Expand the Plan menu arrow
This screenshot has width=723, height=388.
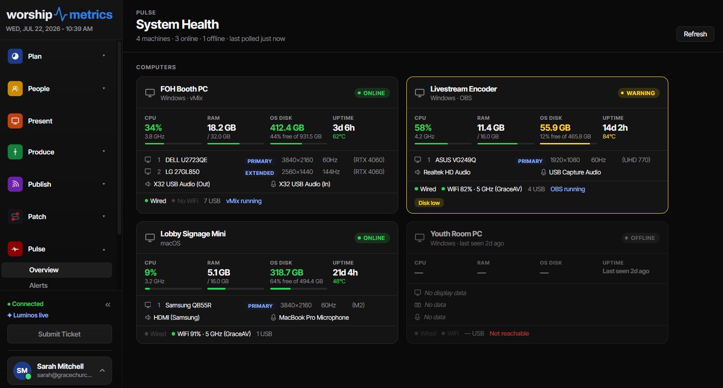[x=104, y=56]
